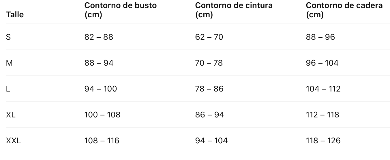This screenshot has height=160, width=390.
Task: Select the M size row label
Action: [9, 63]
